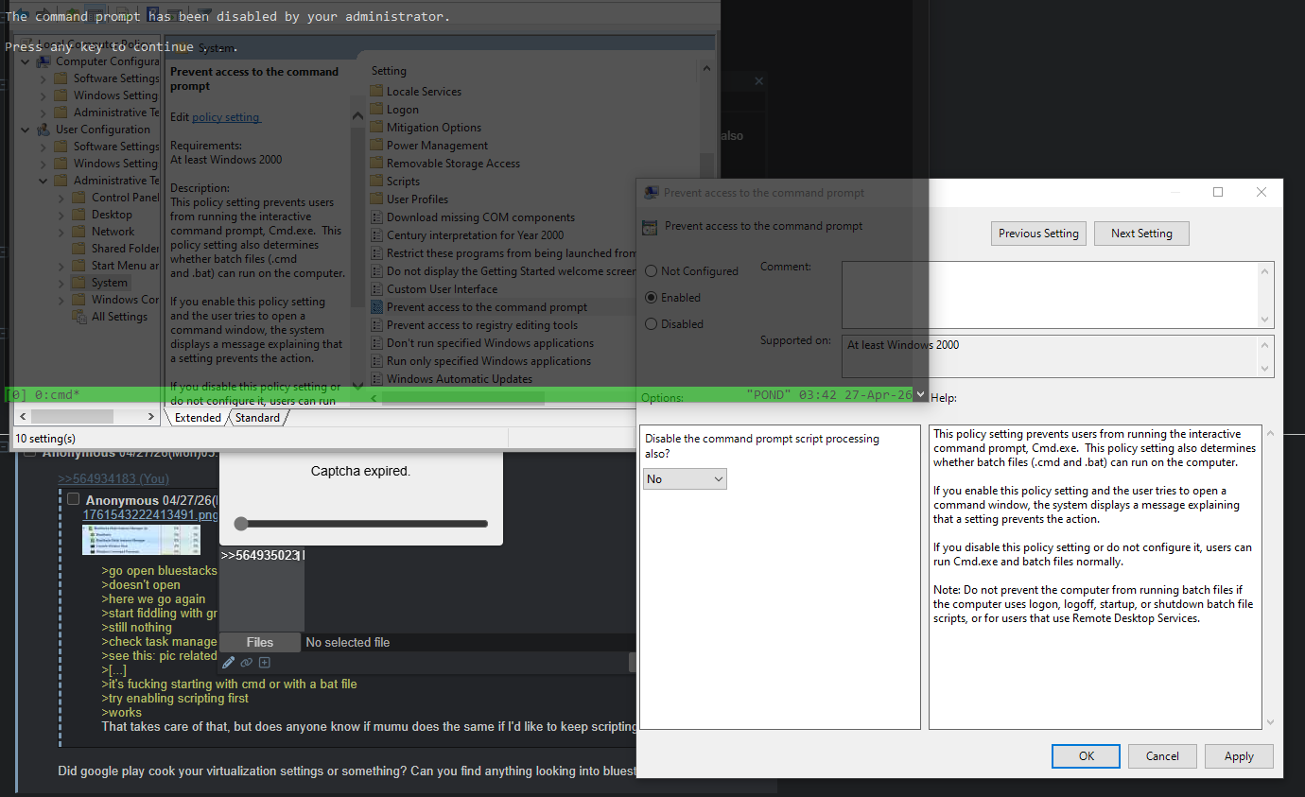The image size is (1305, 797).
Task: Select the All Settings icon in tree
Action: (79, 317)
